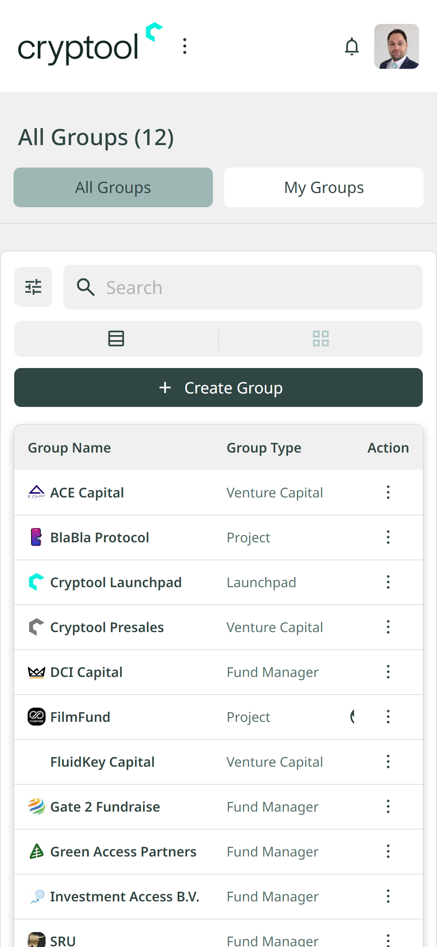Open the header three-dot menu next to logo
This screenshot has width=437, height=947.
[x=185, y=46]
